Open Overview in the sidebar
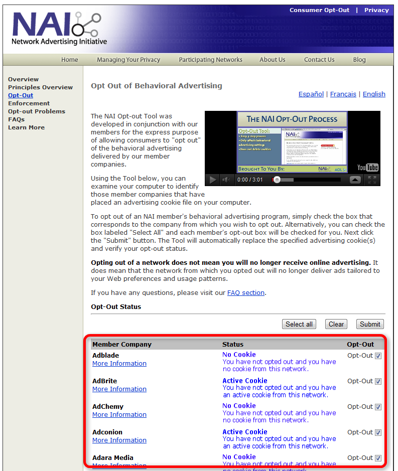The width and height of the screenshot is (398, 471). (x=23, y=79)
